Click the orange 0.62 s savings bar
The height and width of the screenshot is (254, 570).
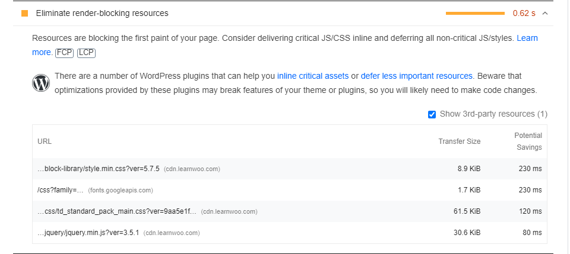click(475, 13)
